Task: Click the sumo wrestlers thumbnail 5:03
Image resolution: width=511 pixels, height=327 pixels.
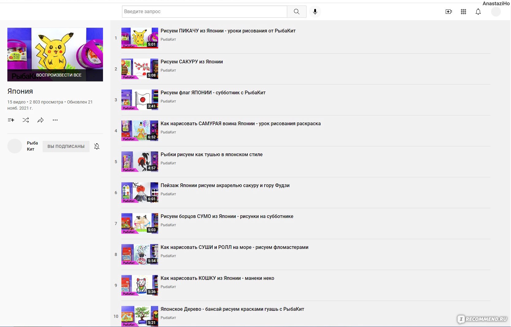Action: pos(140,224)
